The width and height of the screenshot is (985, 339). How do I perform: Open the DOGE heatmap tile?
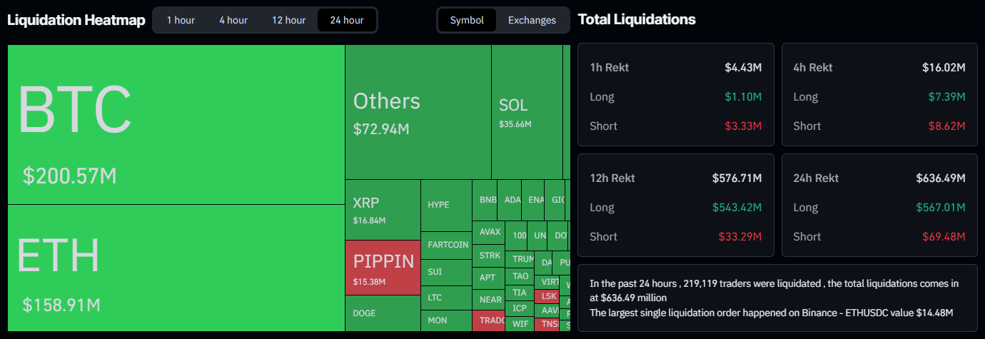point(383,313)
